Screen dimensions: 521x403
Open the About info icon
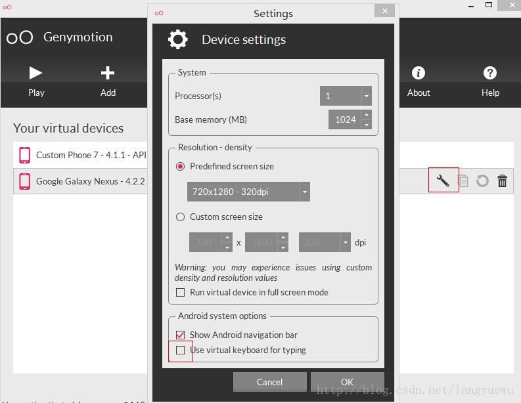click(x=419, y=73)
